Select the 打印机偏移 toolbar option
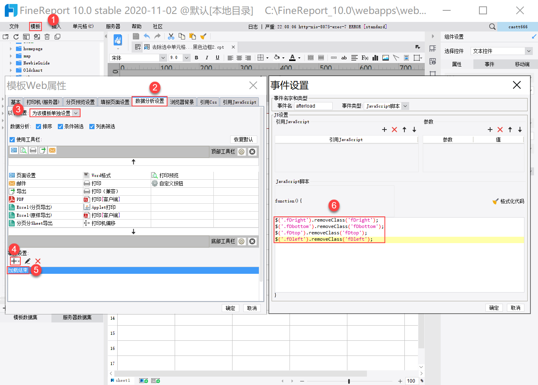Image resolution: width=538 pixels, height=385 pixels. click(100, 223)
